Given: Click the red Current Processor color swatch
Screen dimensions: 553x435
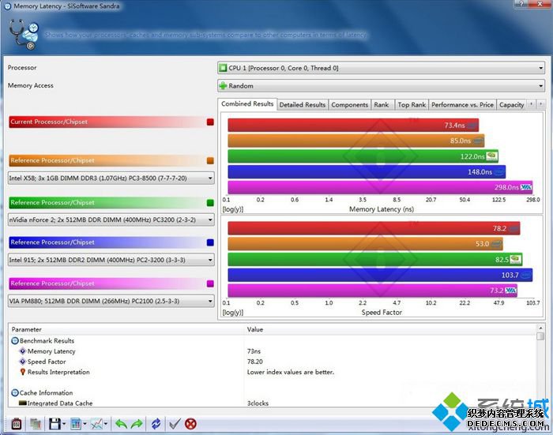Looking at the screenshot, I should (210, 122).
